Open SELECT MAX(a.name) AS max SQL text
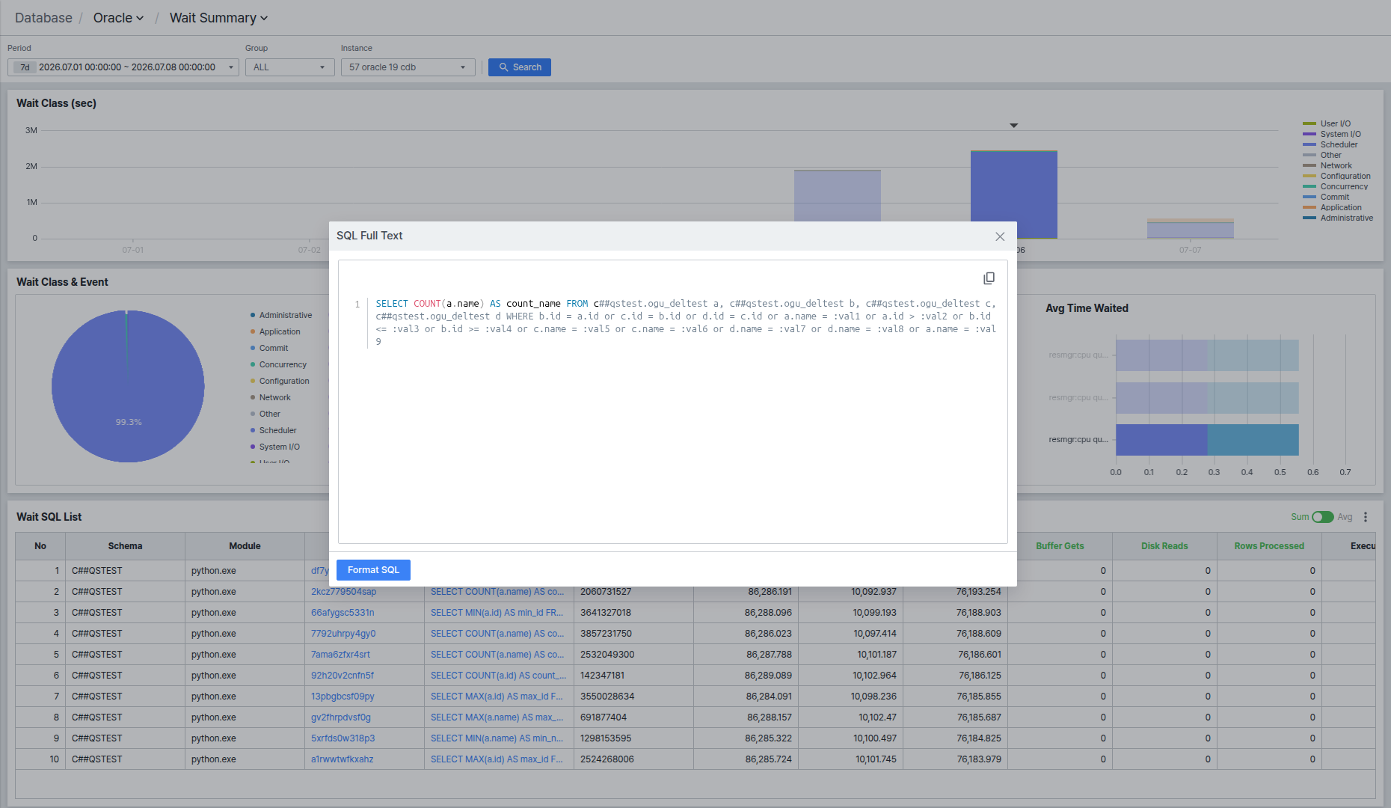 point(497,717)
